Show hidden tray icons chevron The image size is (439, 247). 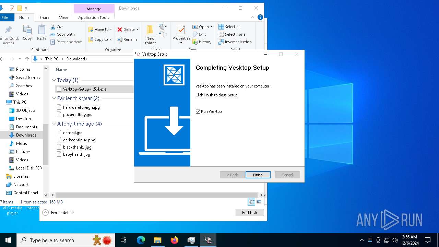(361, 240)
